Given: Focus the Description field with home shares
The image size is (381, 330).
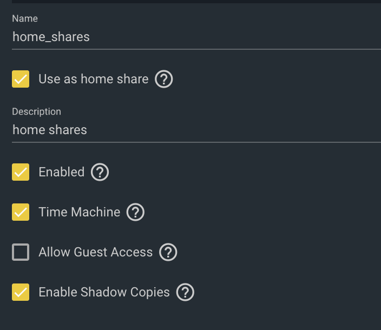Looking at the screenshot, I should (x=196, y=130).
